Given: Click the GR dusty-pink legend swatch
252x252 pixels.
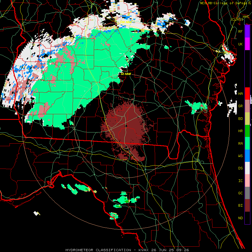Looking at the screenshot, I should (x=247, y=106).
